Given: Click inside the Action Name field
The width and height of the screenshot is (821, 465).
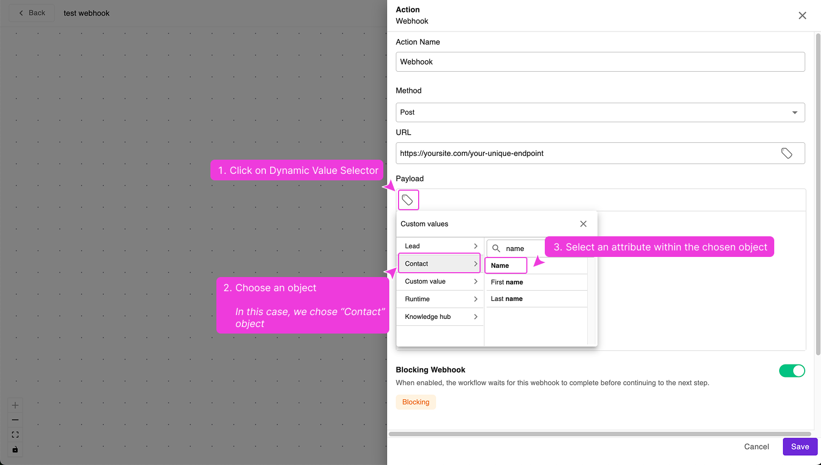Looking at the screenshot, I should coord(600,61).
